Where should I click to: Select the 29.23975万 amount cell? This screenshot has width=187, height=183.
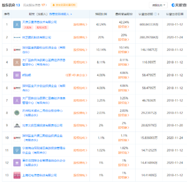coord(149,113)
